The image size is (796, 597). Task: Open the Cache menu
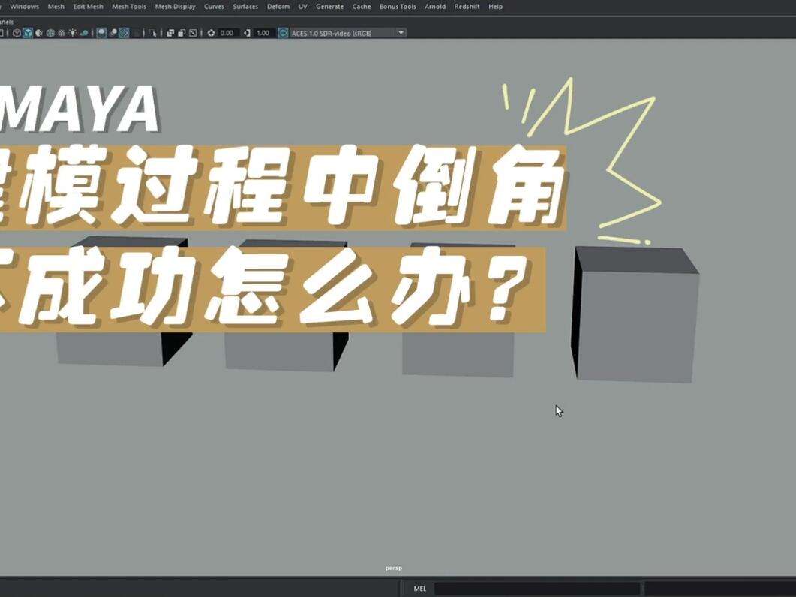[362, 7]
